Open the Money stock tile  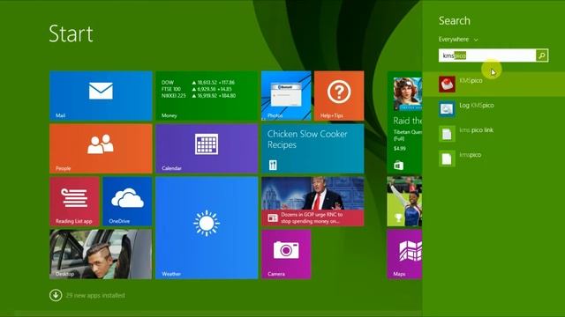(207, 96)
